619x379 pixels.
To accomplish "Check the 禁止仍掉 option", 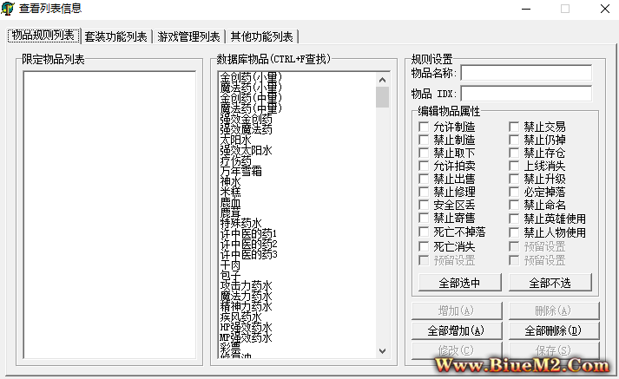I will [x=514, y=140].
